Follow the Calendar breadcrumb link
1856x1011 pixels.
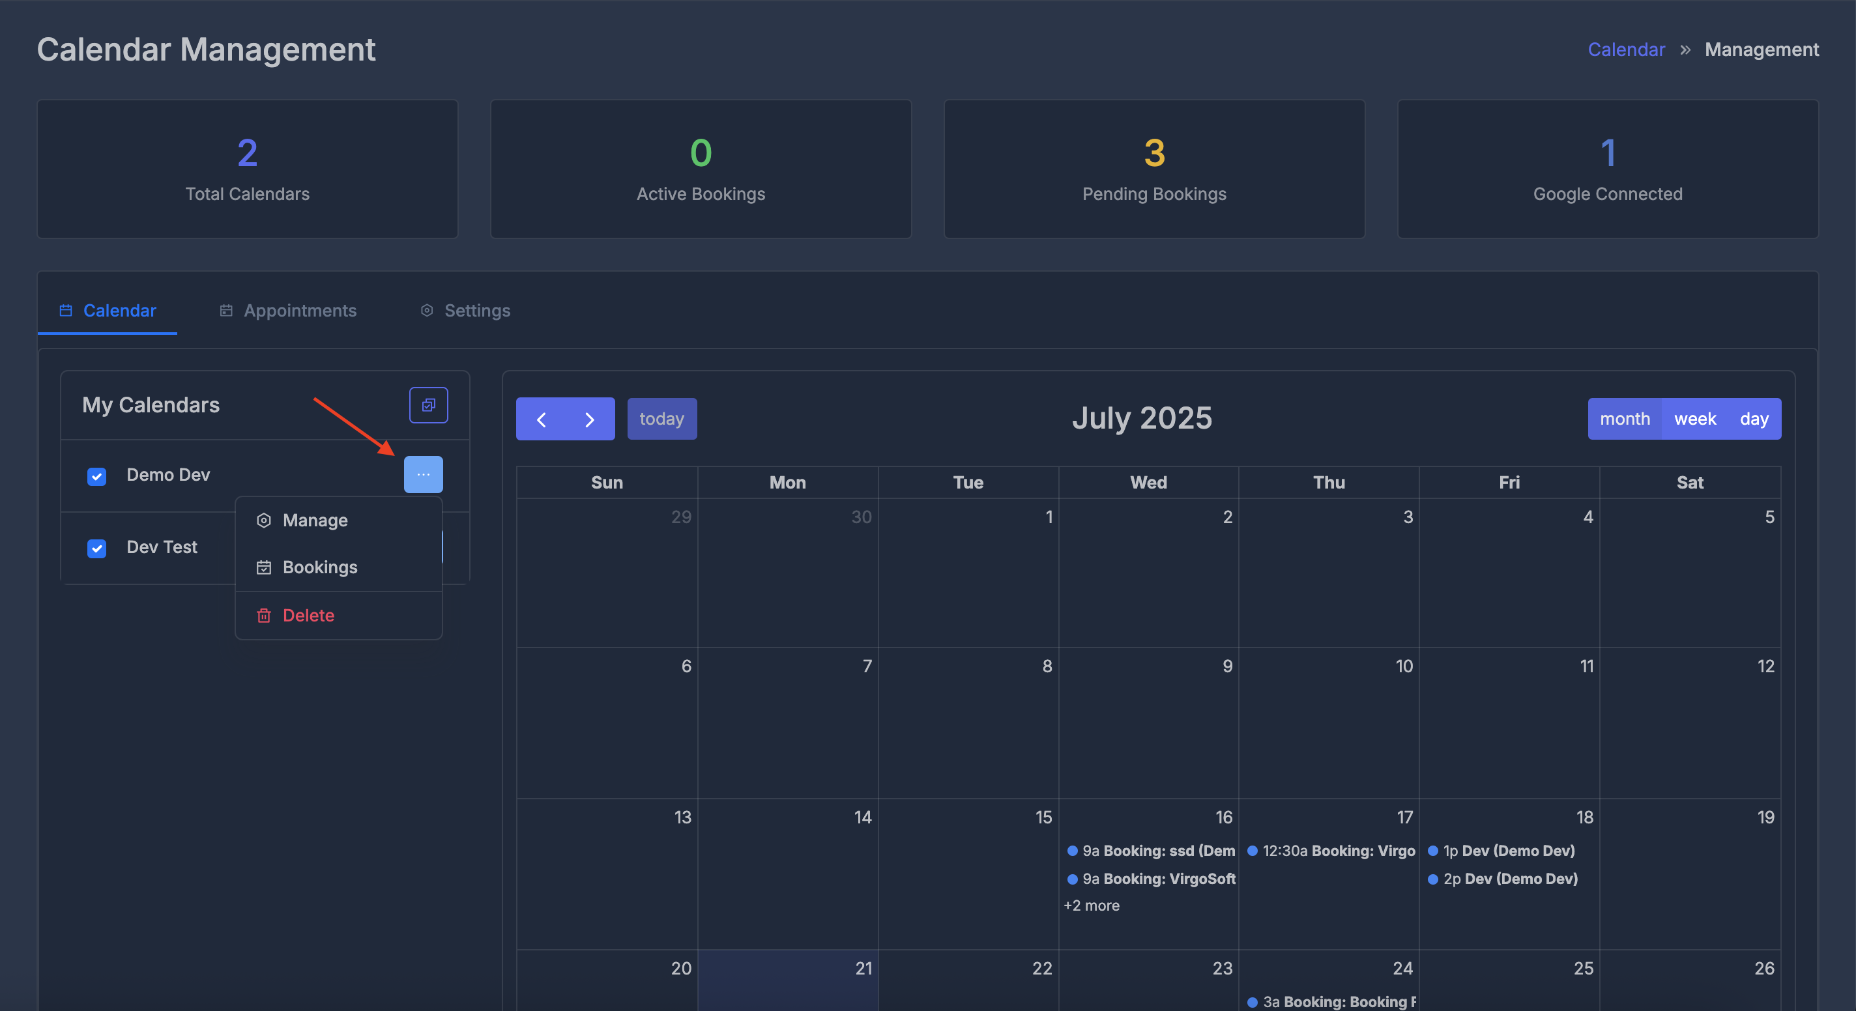click(x=1626, y=50)
